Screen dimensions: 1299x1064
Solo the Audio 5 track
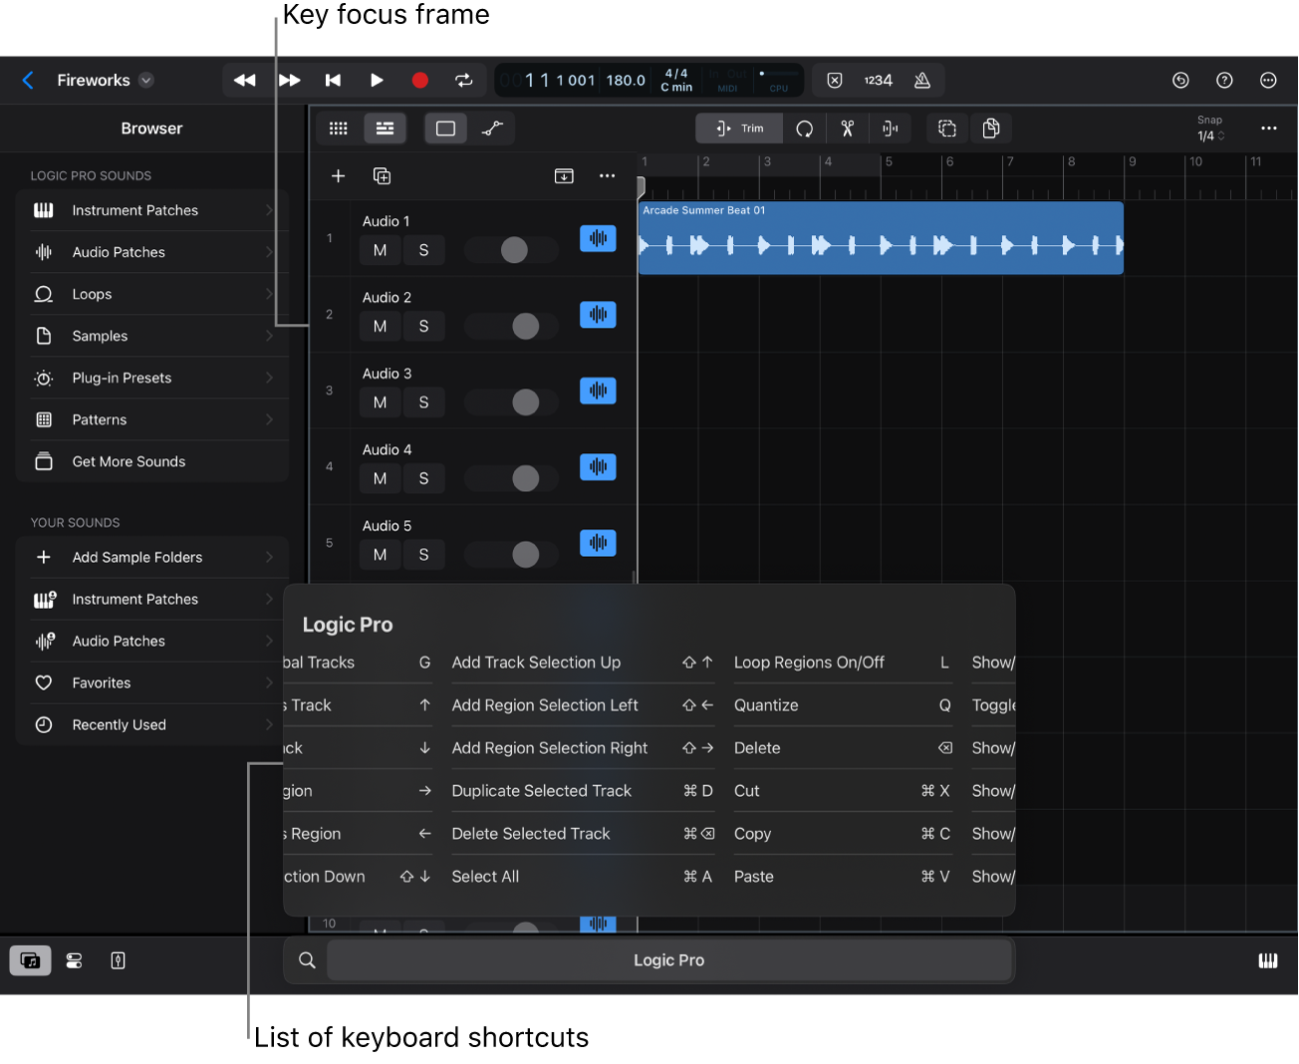tap(423, 555)
